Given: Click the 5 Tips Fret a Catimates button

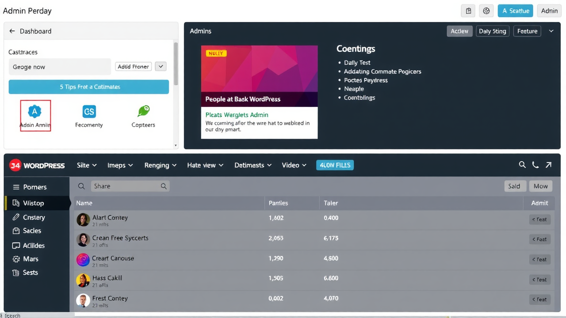Looking at the screenshot, I should click(x=88, y=87).
